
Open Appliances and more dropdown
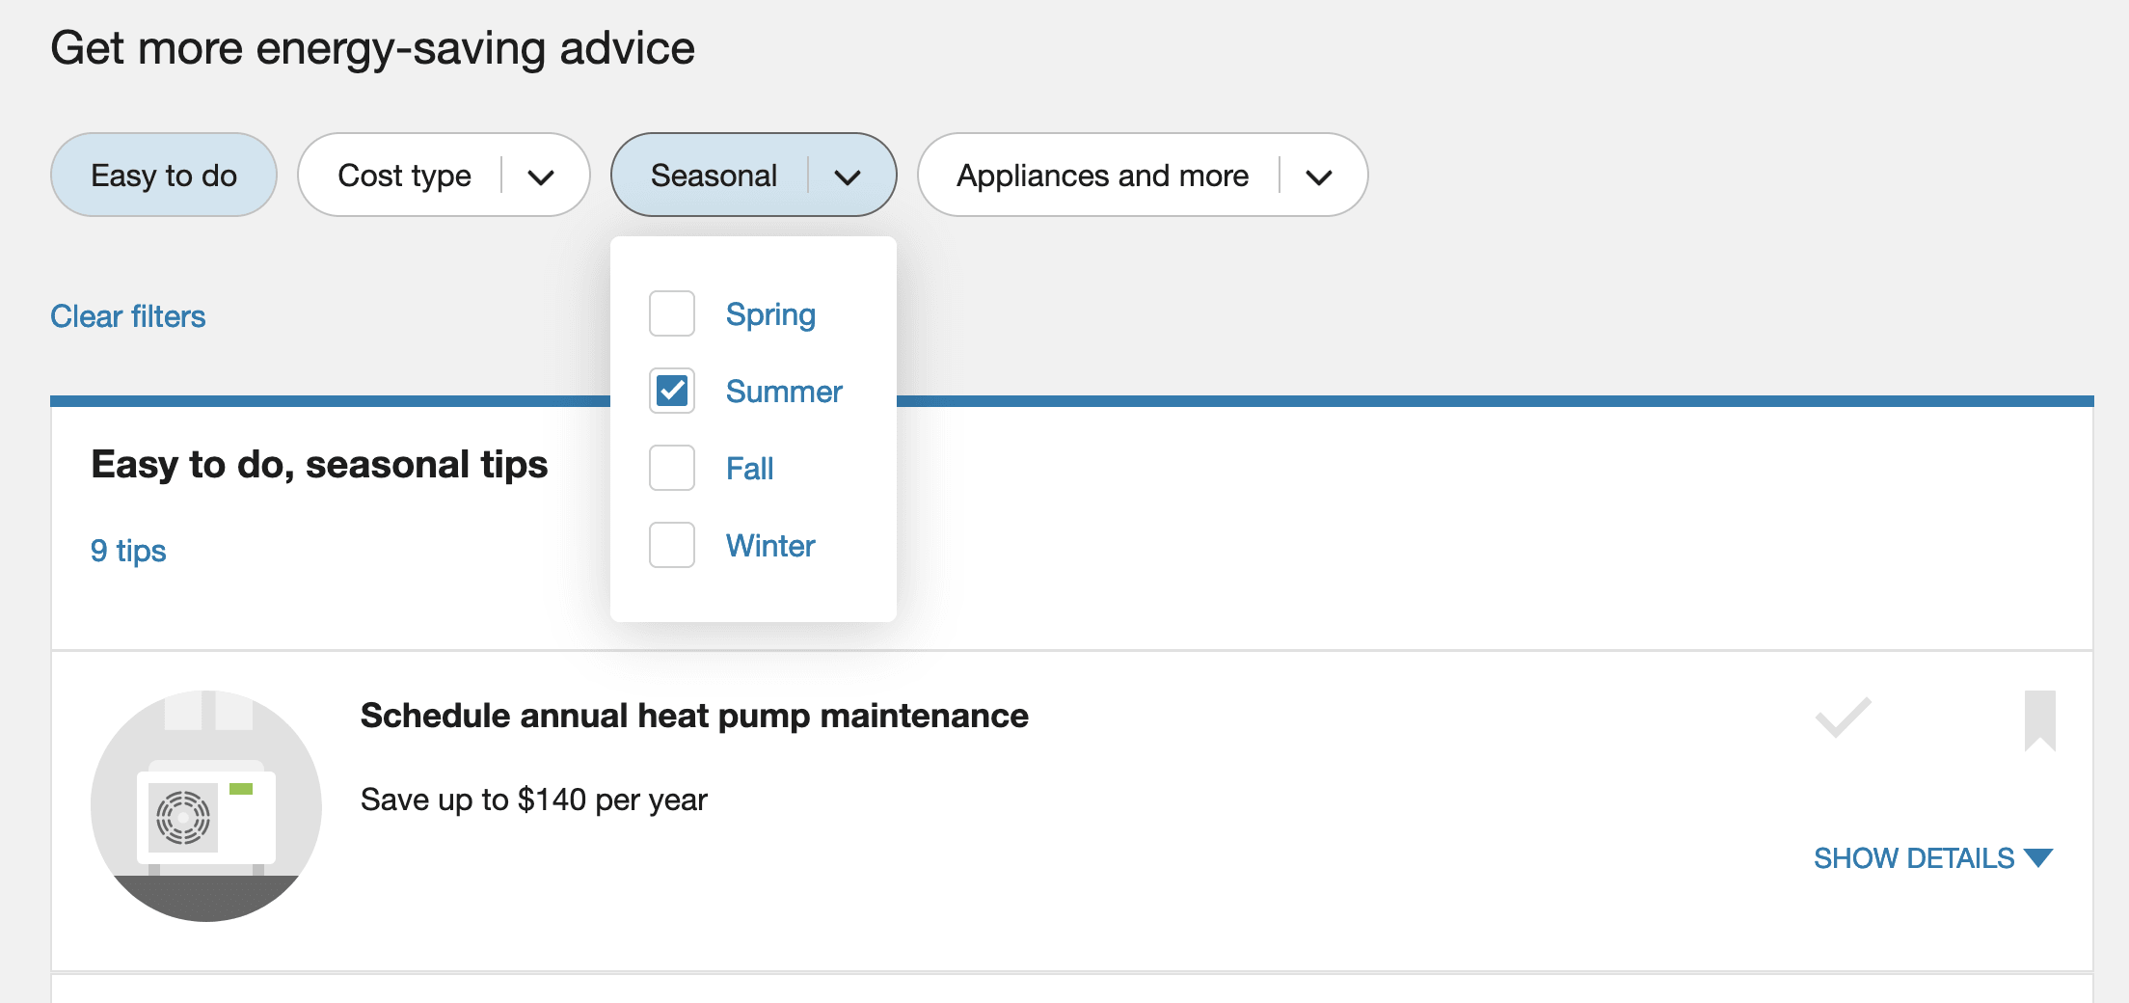click(x=1143, y=175)
